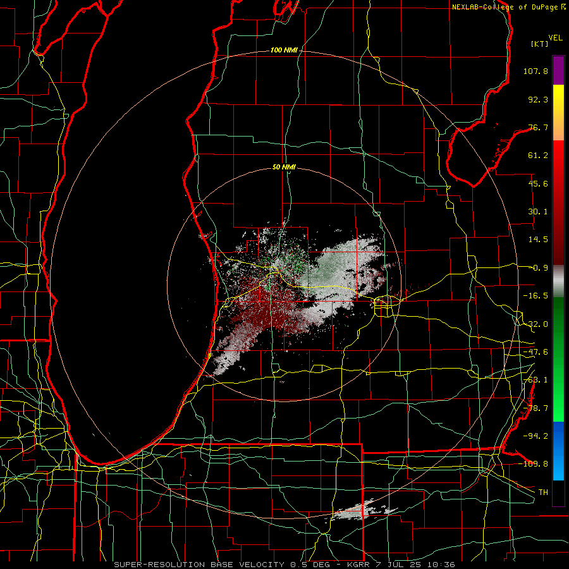Viewport: 569px width, 569px height.
Task: Select the 61.2 velocity scale value
Action: coord(538,156)
